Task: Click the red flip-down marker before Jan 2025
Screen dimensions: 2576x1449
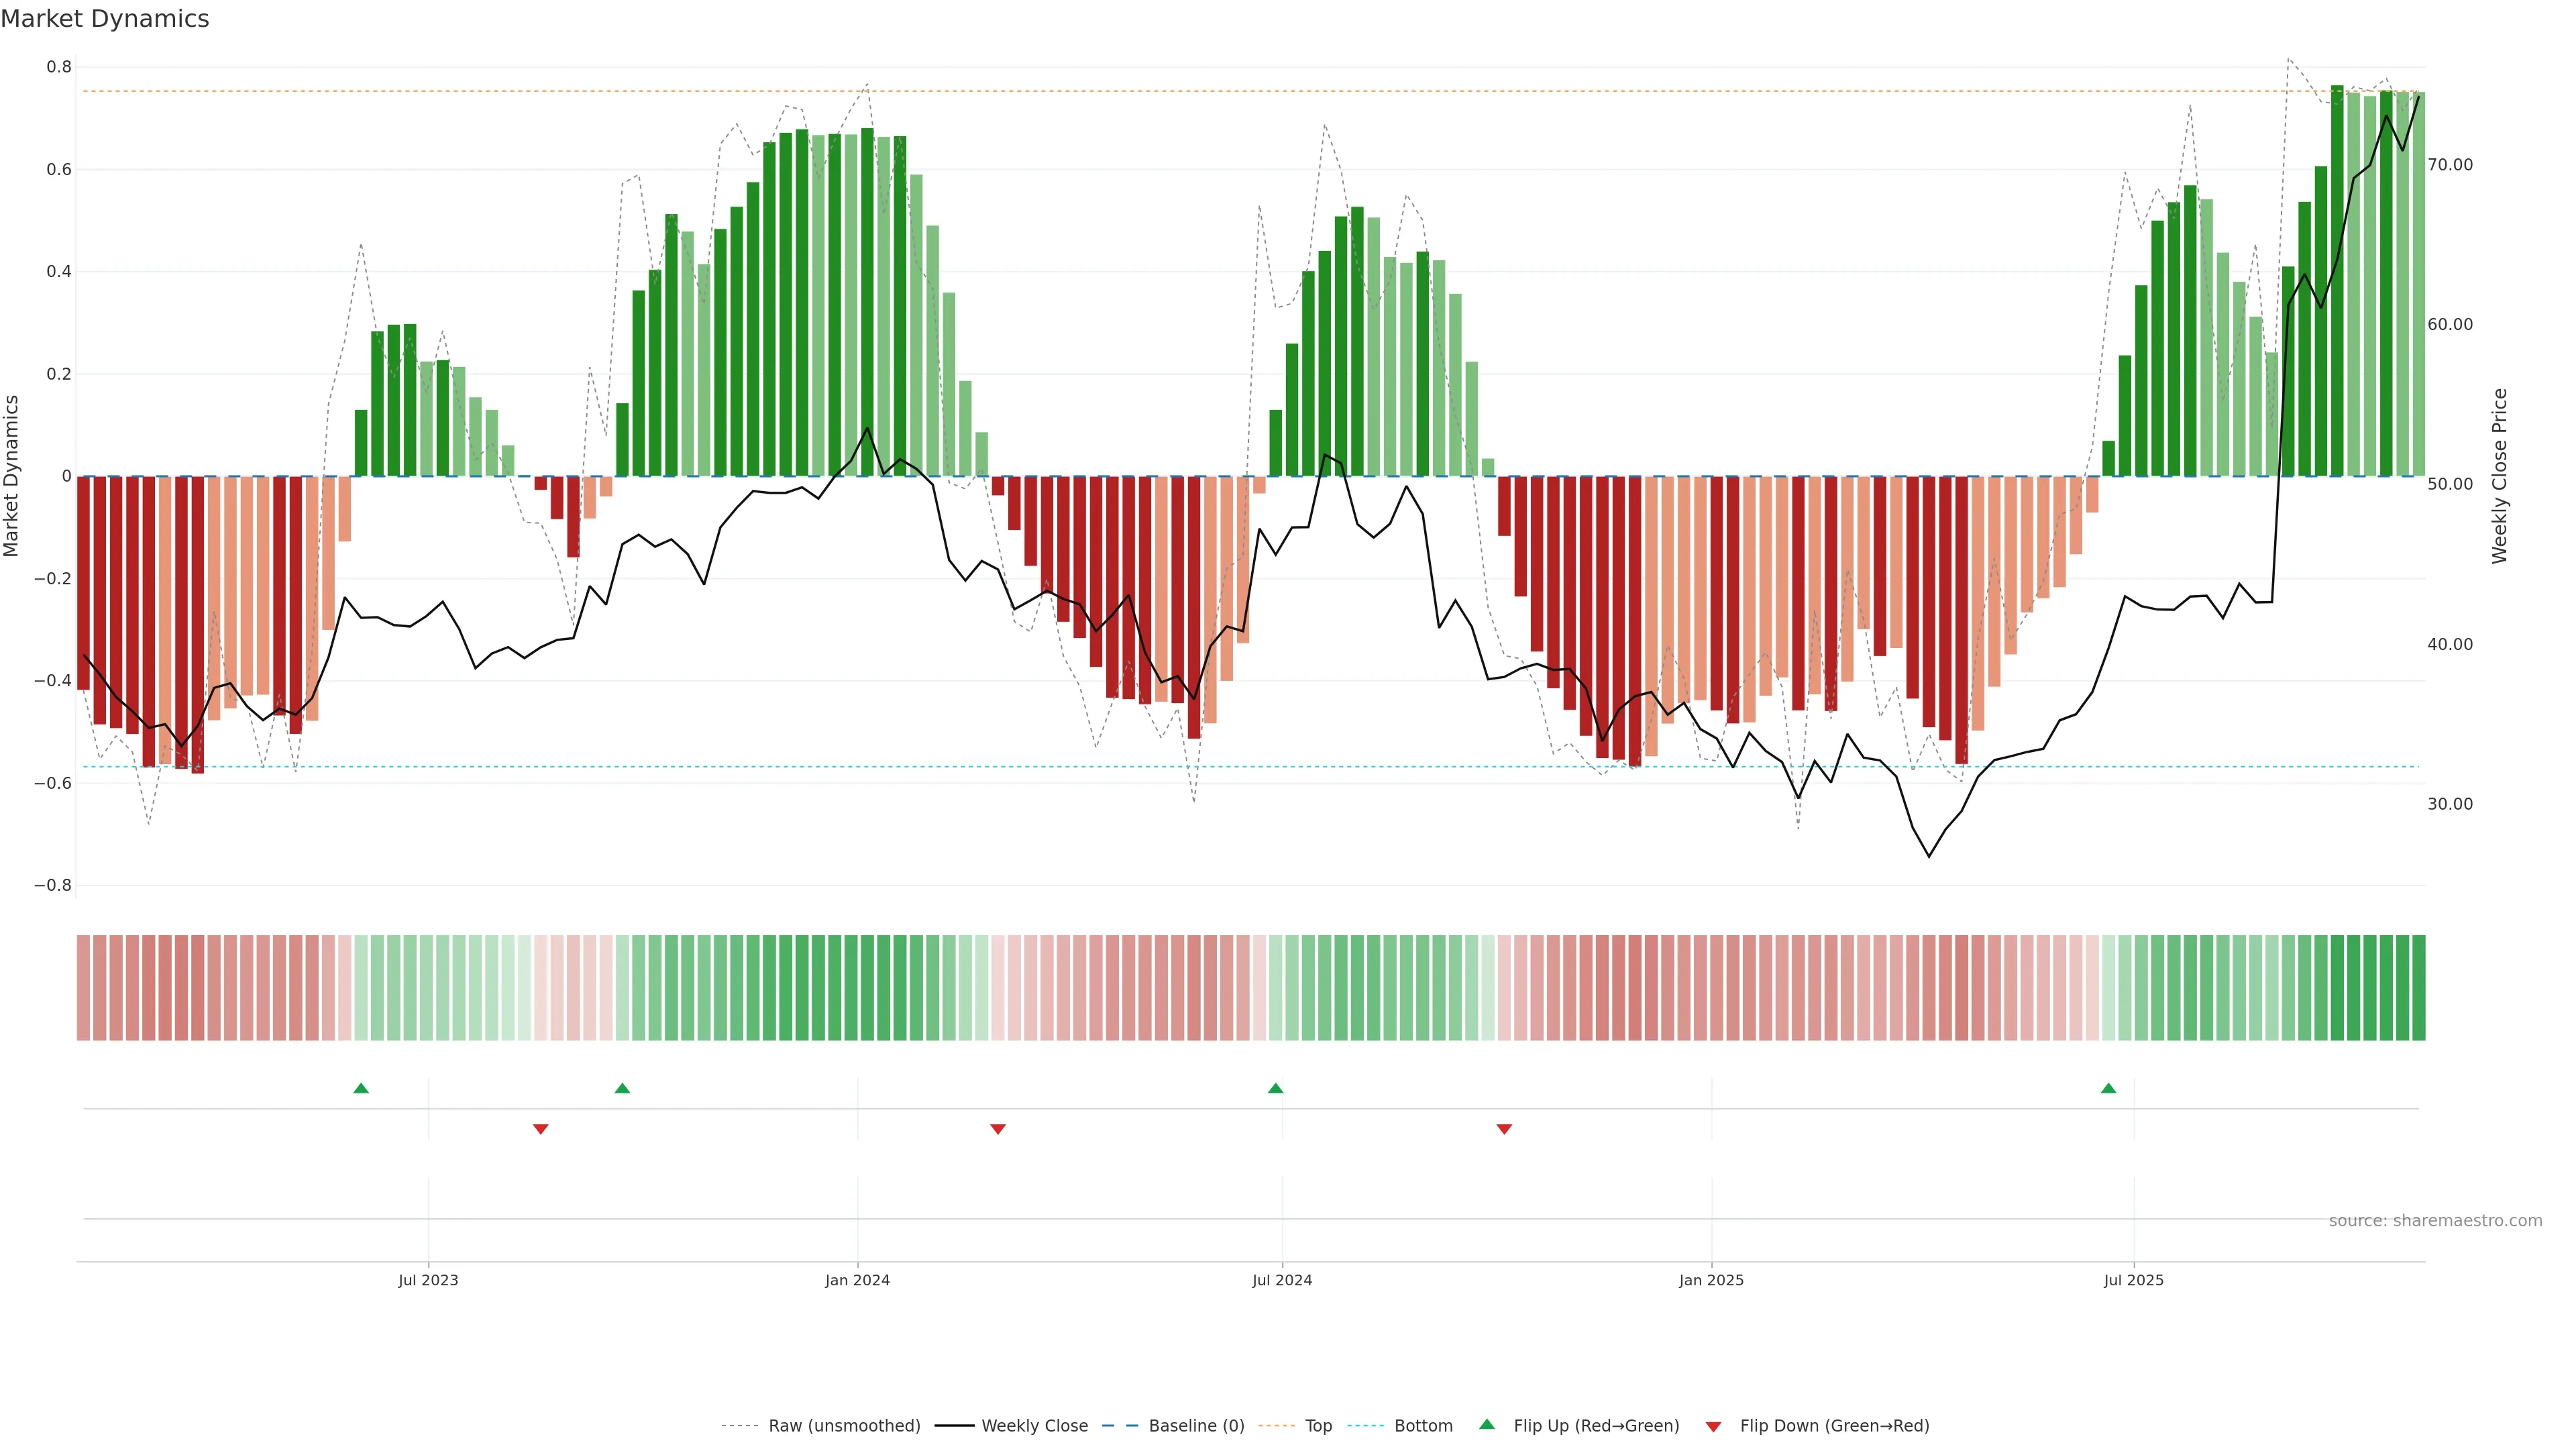Action: pyautogui.click(x=1504, y=1129)
